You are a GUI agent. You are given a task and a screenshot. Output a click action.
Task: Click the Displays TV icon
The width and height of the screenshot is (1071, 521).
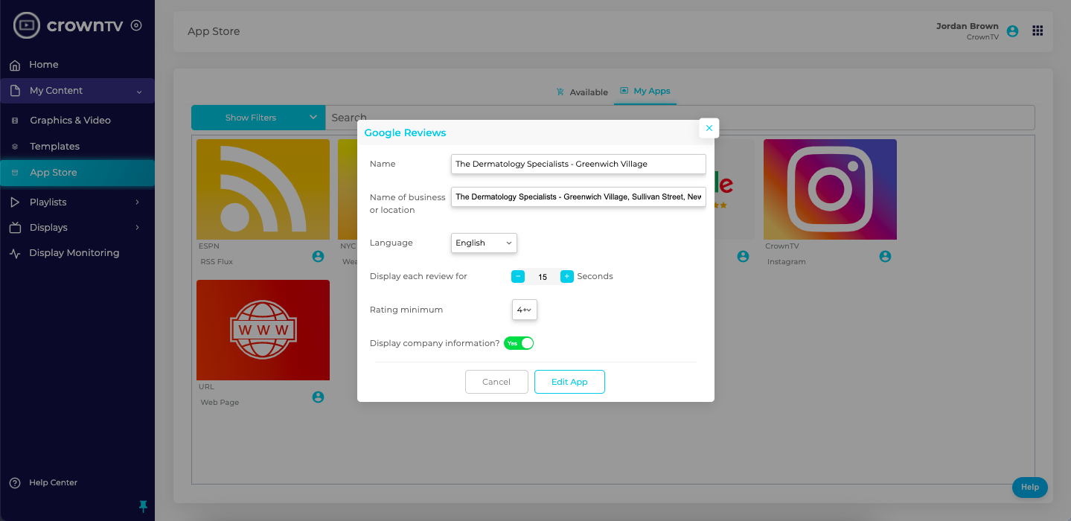pos(15,228)
